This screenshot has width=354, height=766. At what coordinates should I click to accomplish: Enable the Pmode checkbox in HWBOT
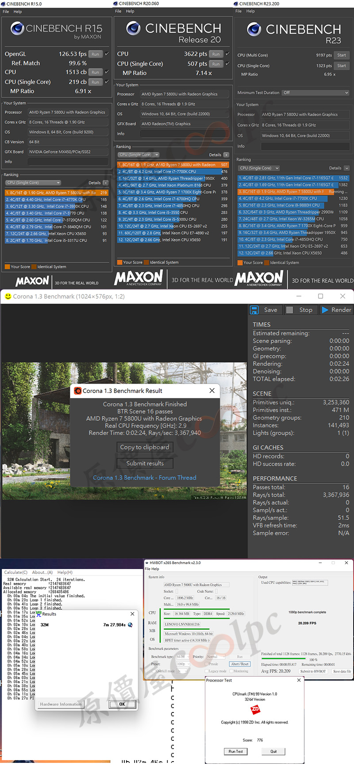(206, 664)
